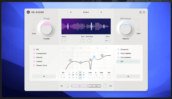Select Enhancer in the Sibilance list
The image size is (172, 99).
pyautogui.click(x=125, y=50)
